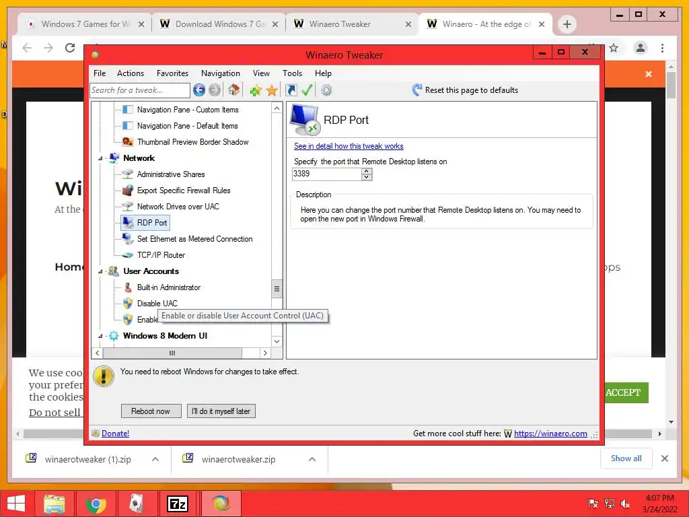The height and width of the screenshot is (517, 689).
Task: Open See in detail how this tweak works
Action: tap(349, 146)
